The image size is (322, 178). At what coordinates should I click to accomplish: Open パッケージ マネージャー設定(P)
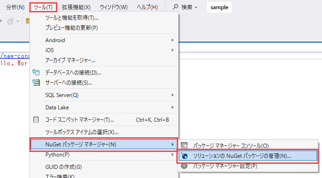pyautogui.click(x=225, y=166)
